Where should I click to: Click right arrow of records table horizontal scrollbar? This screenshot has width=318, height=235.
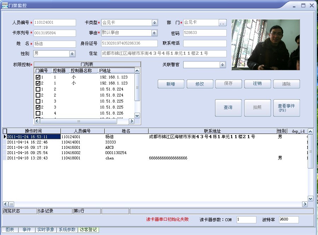(x=305, y=204)
